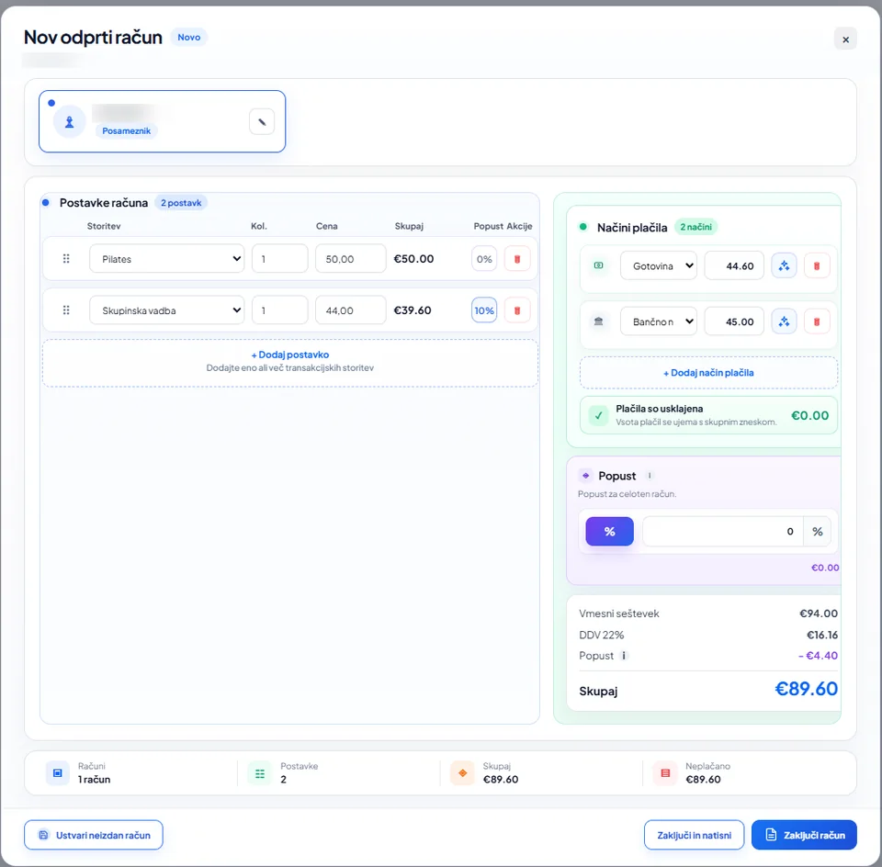Auto-fill the remaining amount for Gotovina payment
Image resolution: width=882 pixels, height=867 pixels.
click(x=784, y=266)
